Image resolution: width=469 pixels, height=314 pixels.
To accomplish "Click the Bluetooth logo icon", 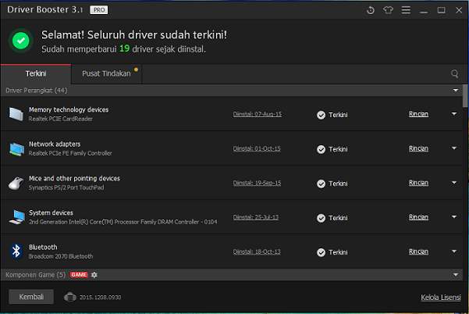I will click(16, 252).
